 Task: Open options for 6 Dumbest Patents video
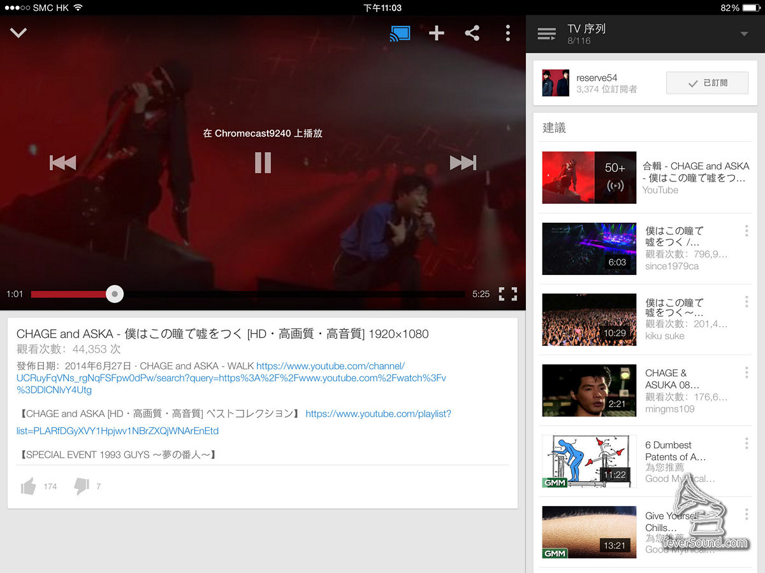point(747,444)
